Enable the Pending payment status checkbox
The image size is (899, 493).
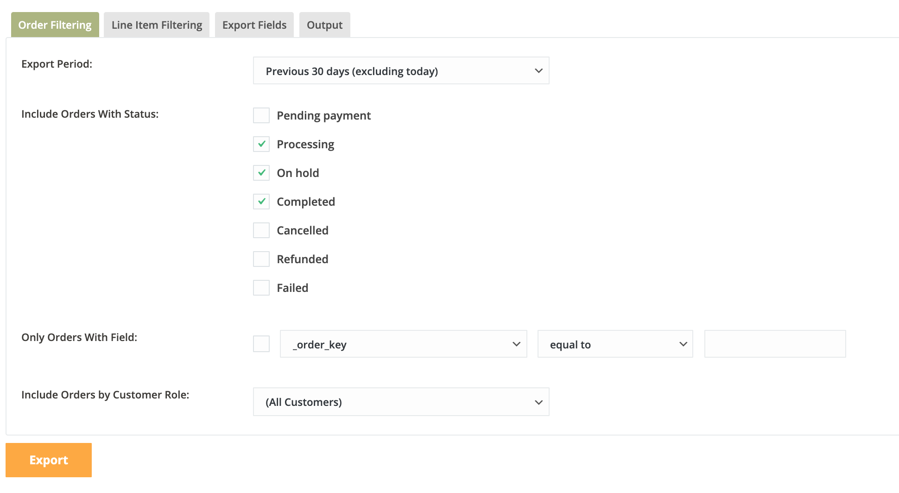coord(261,115)
